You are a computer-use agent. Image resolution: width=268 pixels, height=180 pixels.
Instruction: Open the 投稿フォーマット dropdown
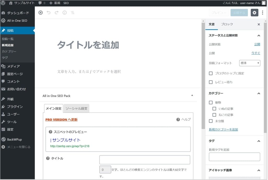tap(249, 63)
